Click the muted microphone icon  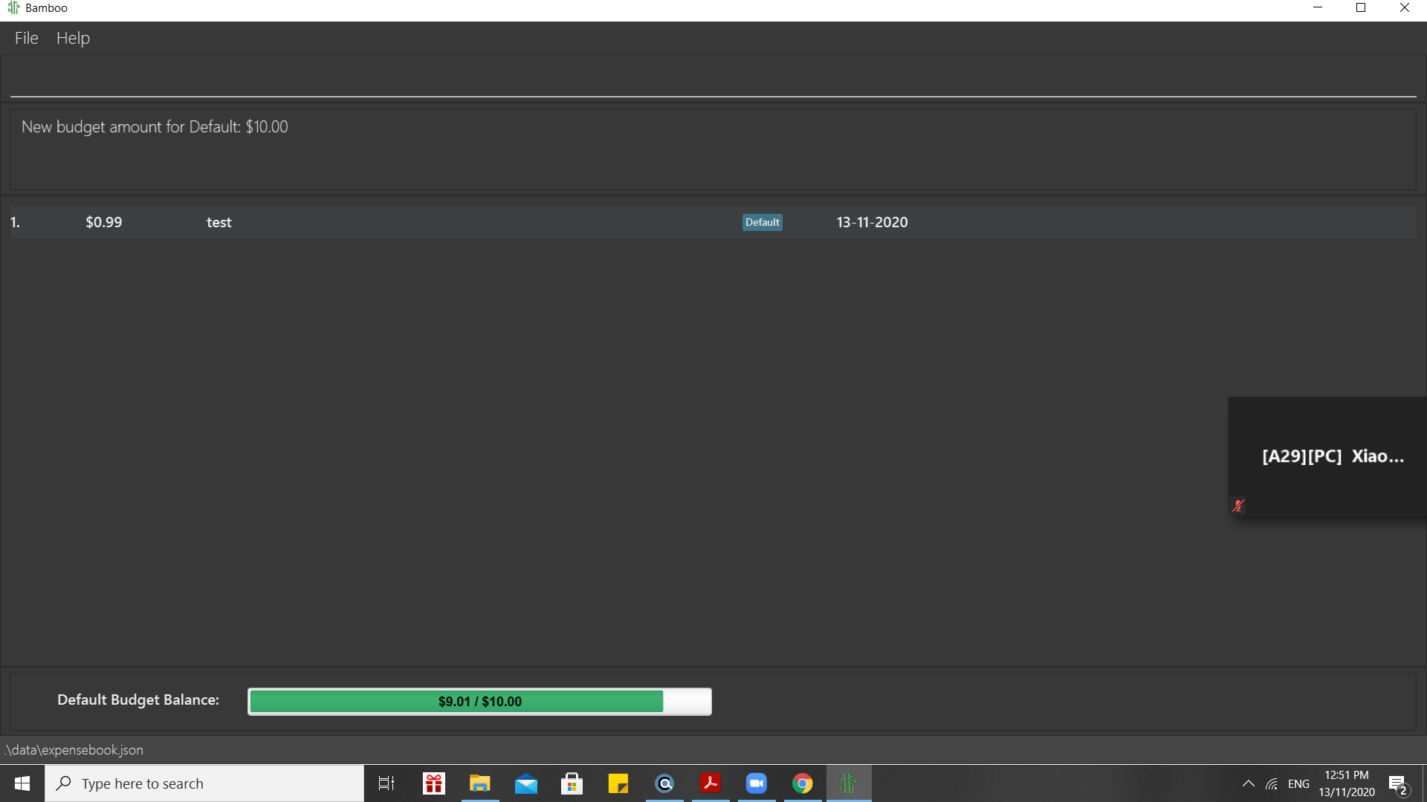point(1237,506)
